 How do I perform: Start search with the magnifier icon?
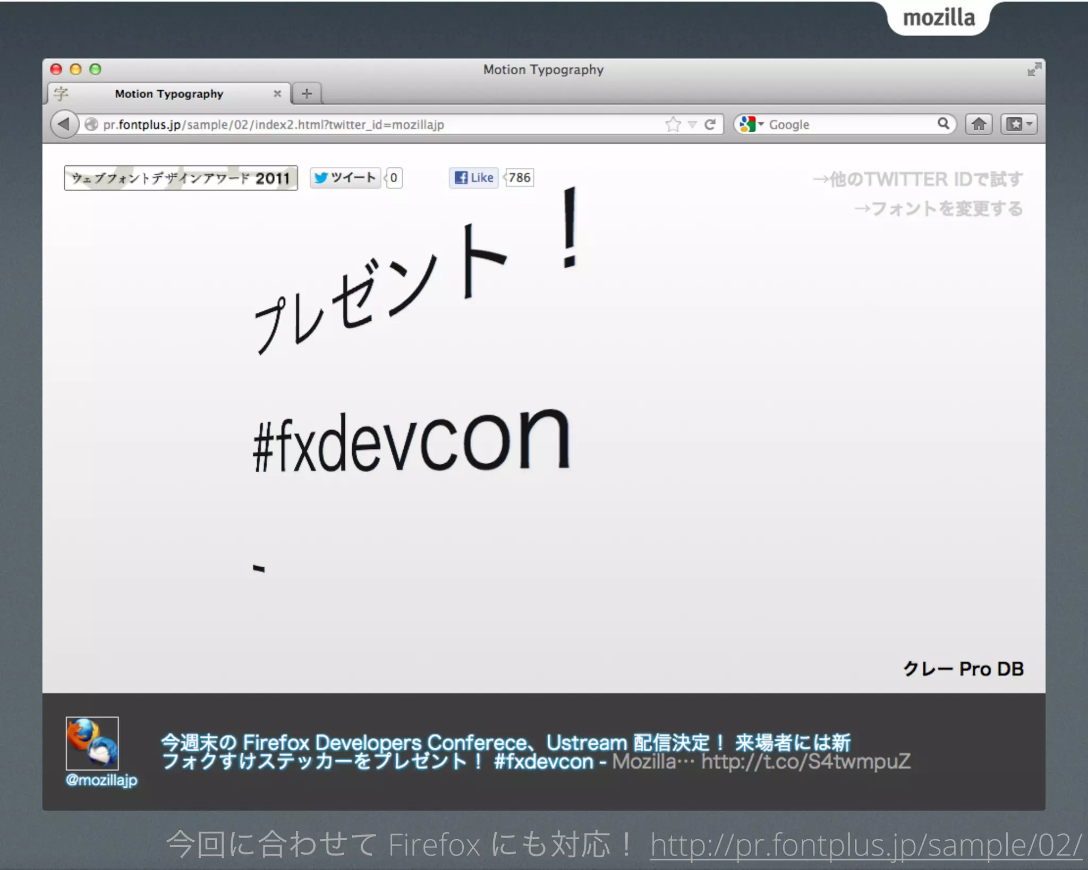tap(943, 124)
